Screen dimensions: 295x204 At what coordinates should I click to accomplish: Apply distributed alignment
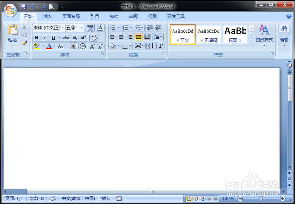(147, 37)
